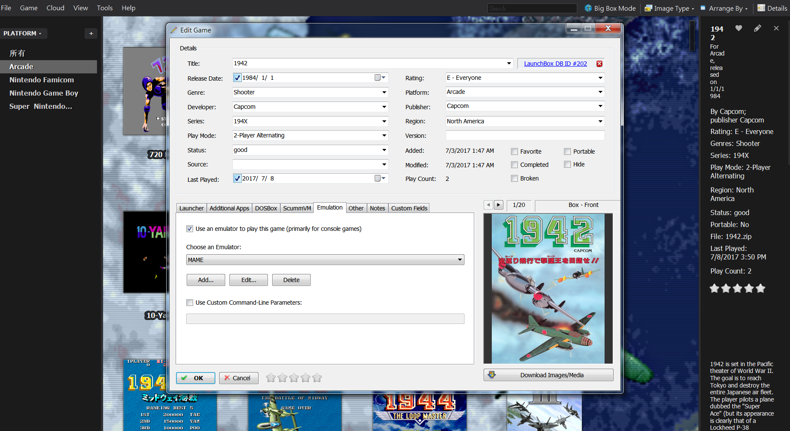
Task: Click previous image arrow button
Action: tap(488, 205)
